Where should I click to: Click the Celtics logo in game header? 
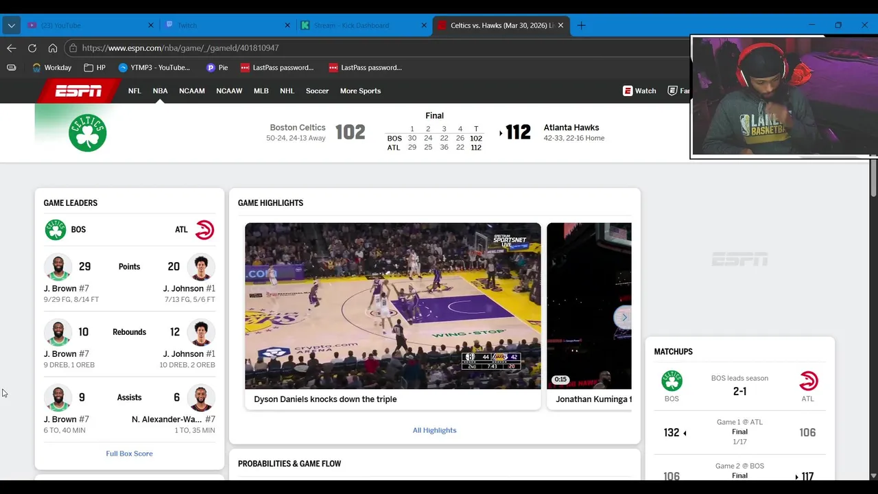[x=87, y=132]
